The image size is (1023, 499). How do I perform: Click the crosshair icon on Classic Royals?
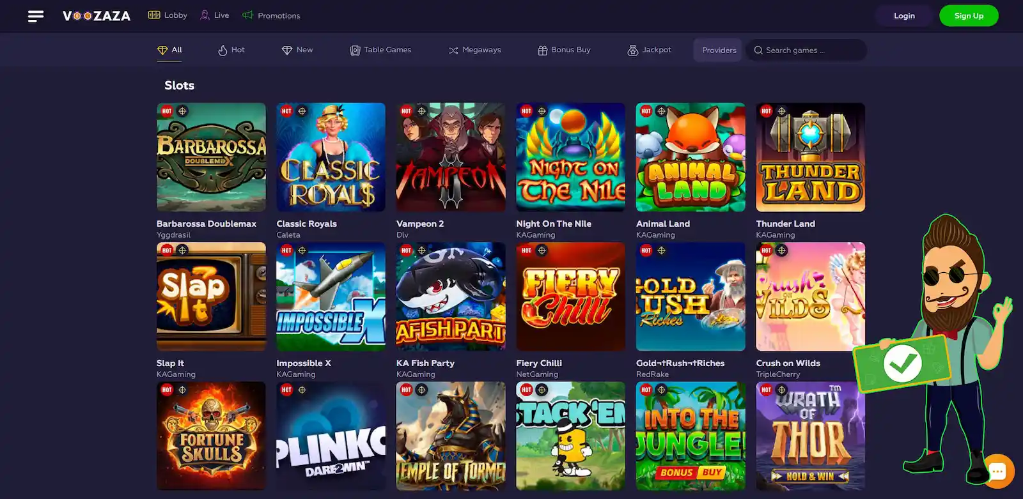[302, 111]
